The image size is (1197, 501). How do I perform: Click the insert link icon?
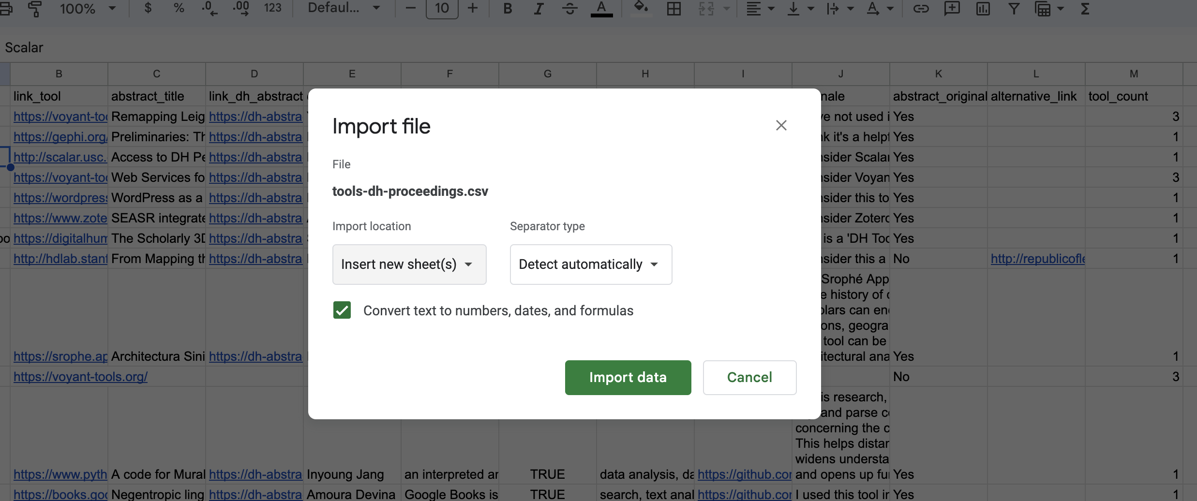click(921, 9)
